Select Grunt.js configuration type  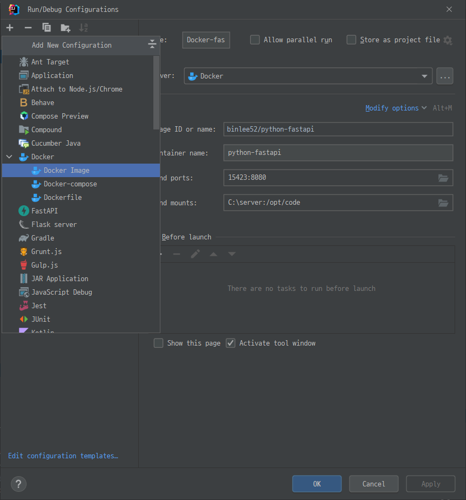81,251
